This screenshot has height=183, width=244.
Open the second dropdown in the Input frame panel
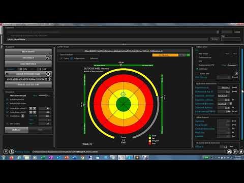pyautogui.click(x=225, y=104)
